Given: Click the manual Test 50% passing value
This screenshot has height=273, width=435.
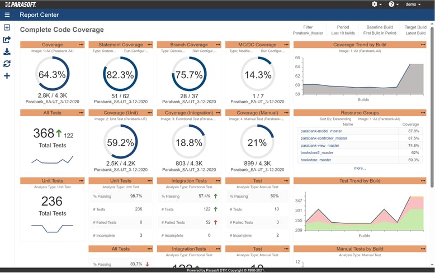Looking at the screenshot, I should 274,196.
